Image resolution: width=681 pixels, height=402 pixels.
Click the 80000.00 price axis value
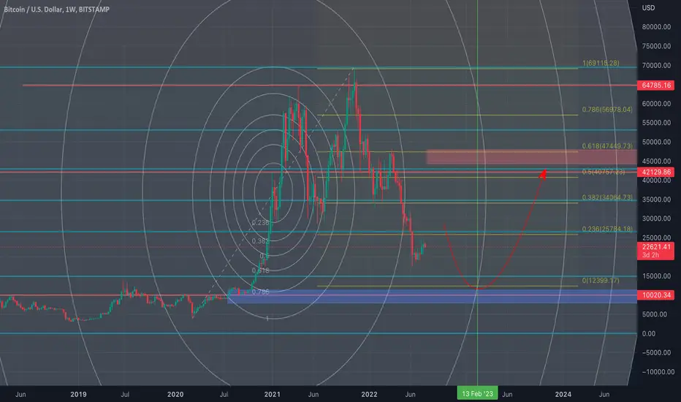(656, 27)
